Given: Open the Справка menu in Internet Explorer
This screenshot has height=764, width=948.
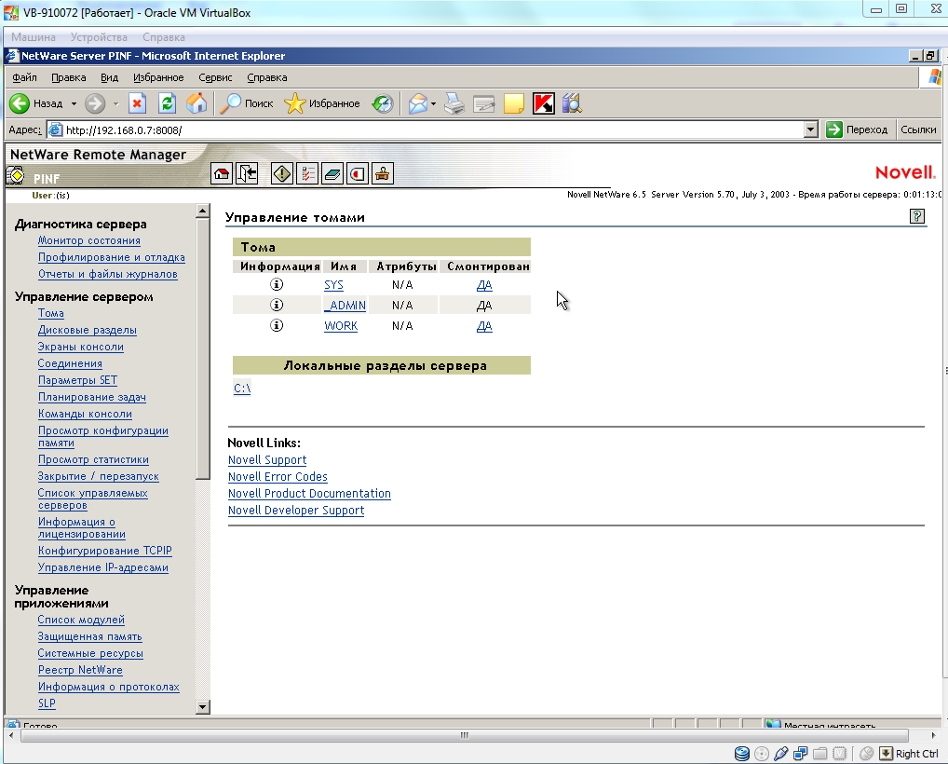Looking at the screenshot, I should pos(266,77).
